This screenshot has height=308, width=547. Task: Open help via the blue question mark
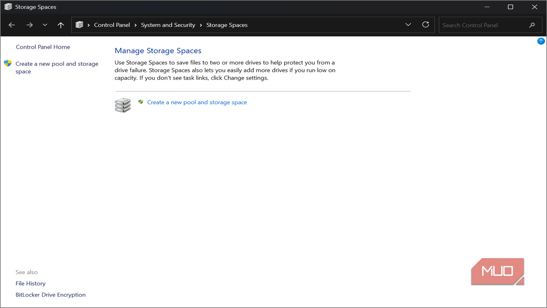pyautogui.click(x=541, y=41)
